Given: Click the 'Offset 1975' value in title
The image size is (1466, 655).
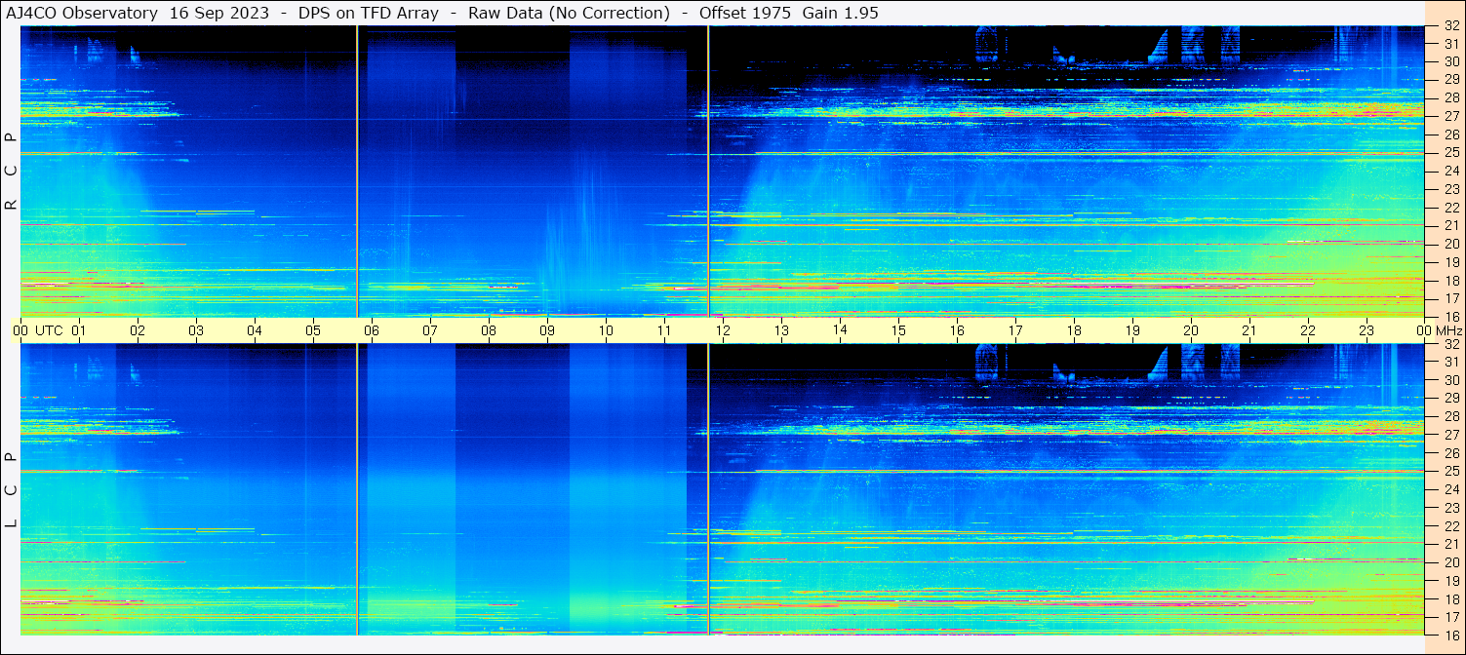Looking at the screenshot, I should pos(746,14).
